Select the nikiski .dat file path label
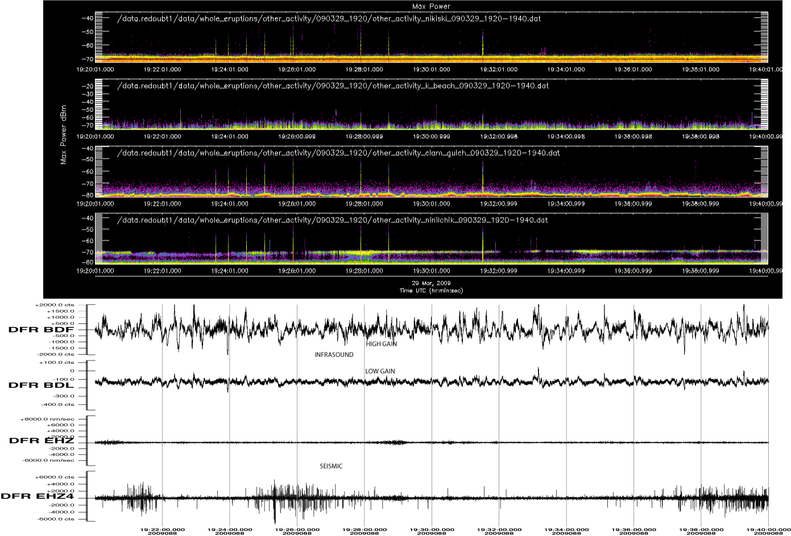This screenshot has width=791, height=536. pos(329,19)
